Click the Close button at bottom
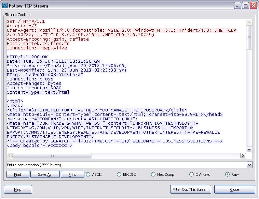Image resolution: width=259 pixels, height=199 pixels. click(x=234, y=189)
